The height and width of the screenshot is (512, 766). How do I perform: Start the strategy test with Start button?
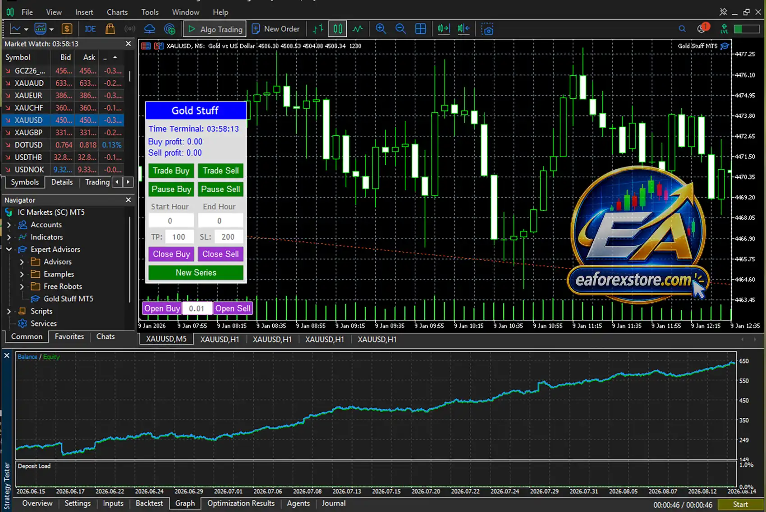pyautogui.click(x=740, y=504)
